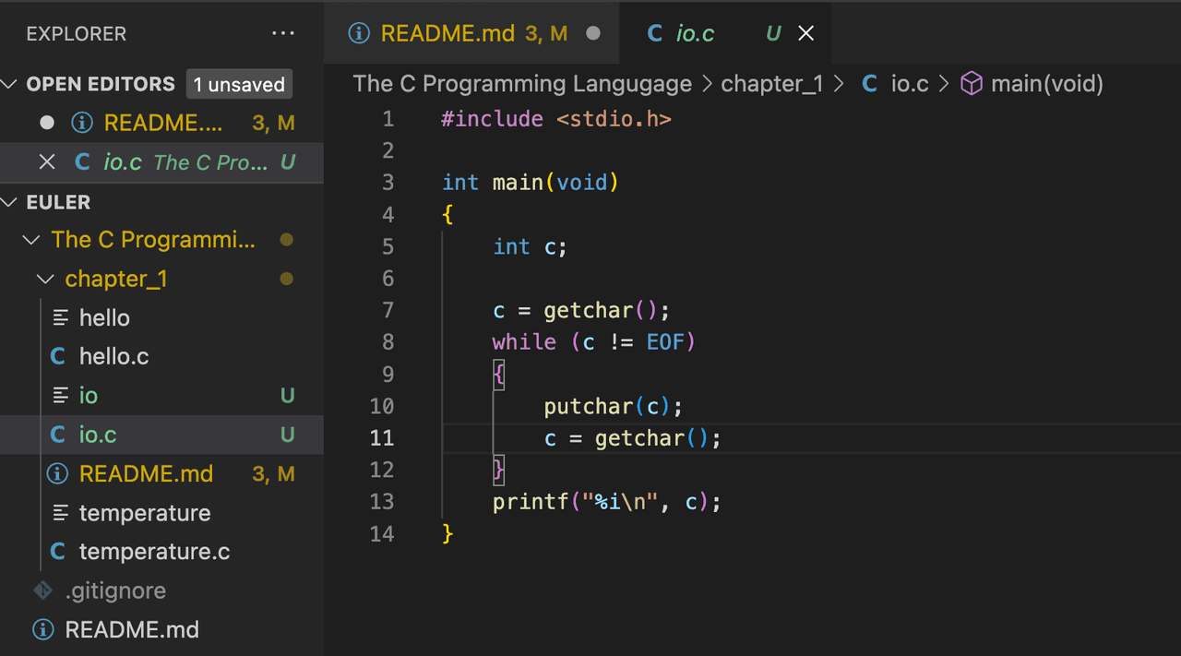Close io.c in Open Editors list
The height and width of the screenshot is (656, 1181).
pos(47,162)
